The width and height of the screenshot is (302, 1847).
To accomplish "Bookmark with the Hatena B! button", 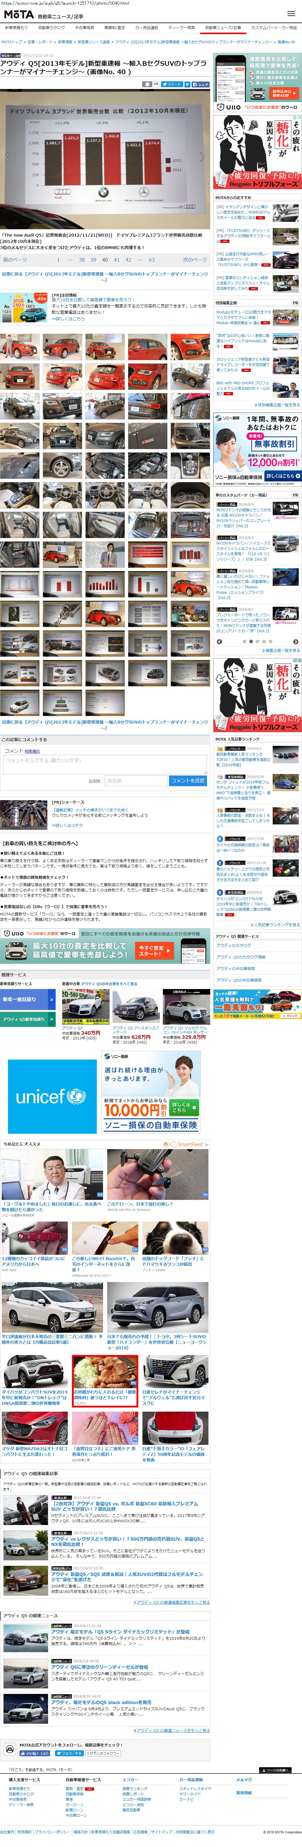I will (187, 84).
